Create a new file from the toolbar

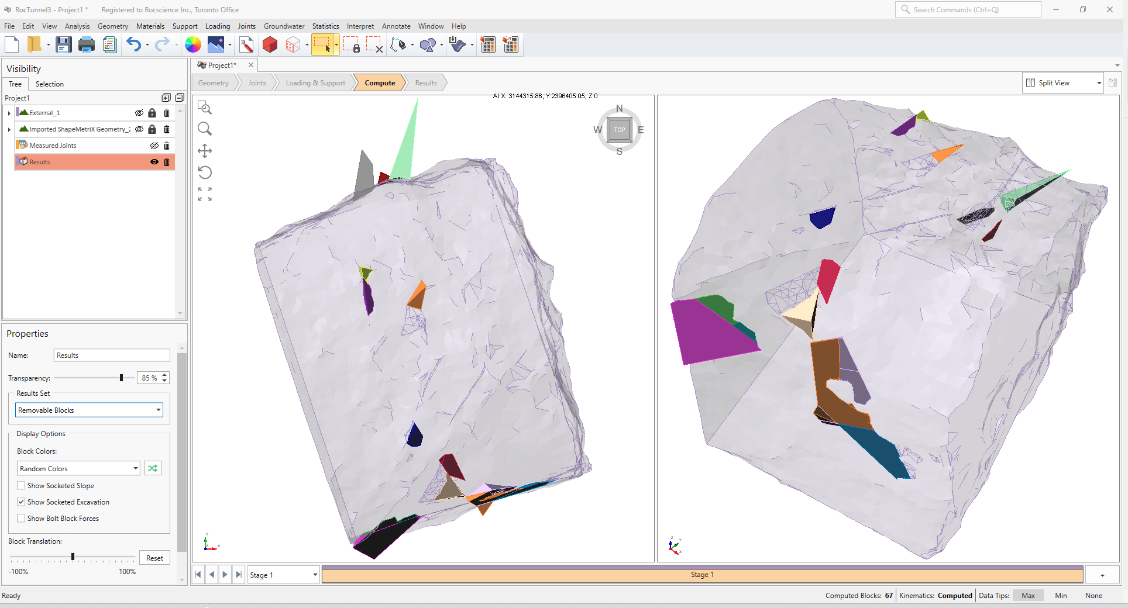(x=12, y=44)
